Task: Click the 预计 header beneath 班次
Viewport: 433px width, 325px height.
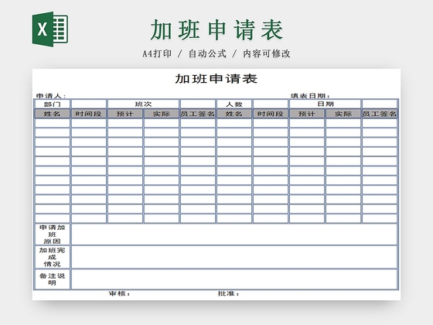Action: 125,114
